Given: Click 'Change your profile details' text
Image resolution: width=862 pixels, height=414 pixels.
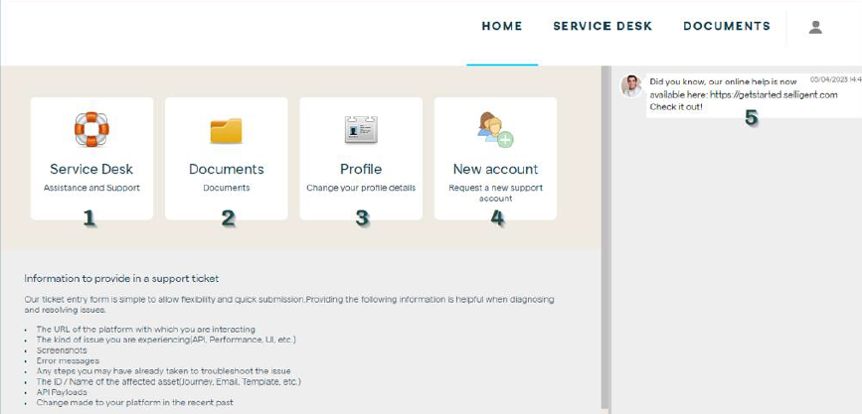Looking at the screenshot, I should [361, 188].
